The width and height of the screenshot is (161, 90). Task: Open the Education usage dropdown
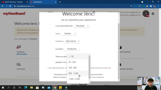click(x=82, y=26)
